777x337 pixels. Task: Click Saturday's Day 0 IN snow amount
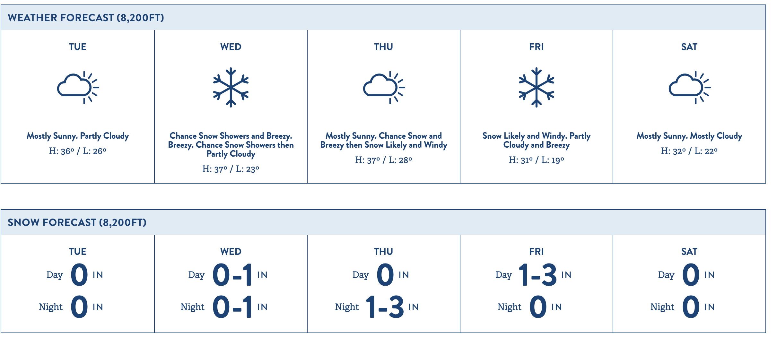[686, 275]
